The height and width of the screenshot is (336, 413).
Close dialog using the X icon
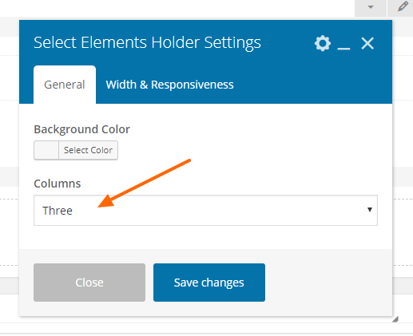pos(367,43)
